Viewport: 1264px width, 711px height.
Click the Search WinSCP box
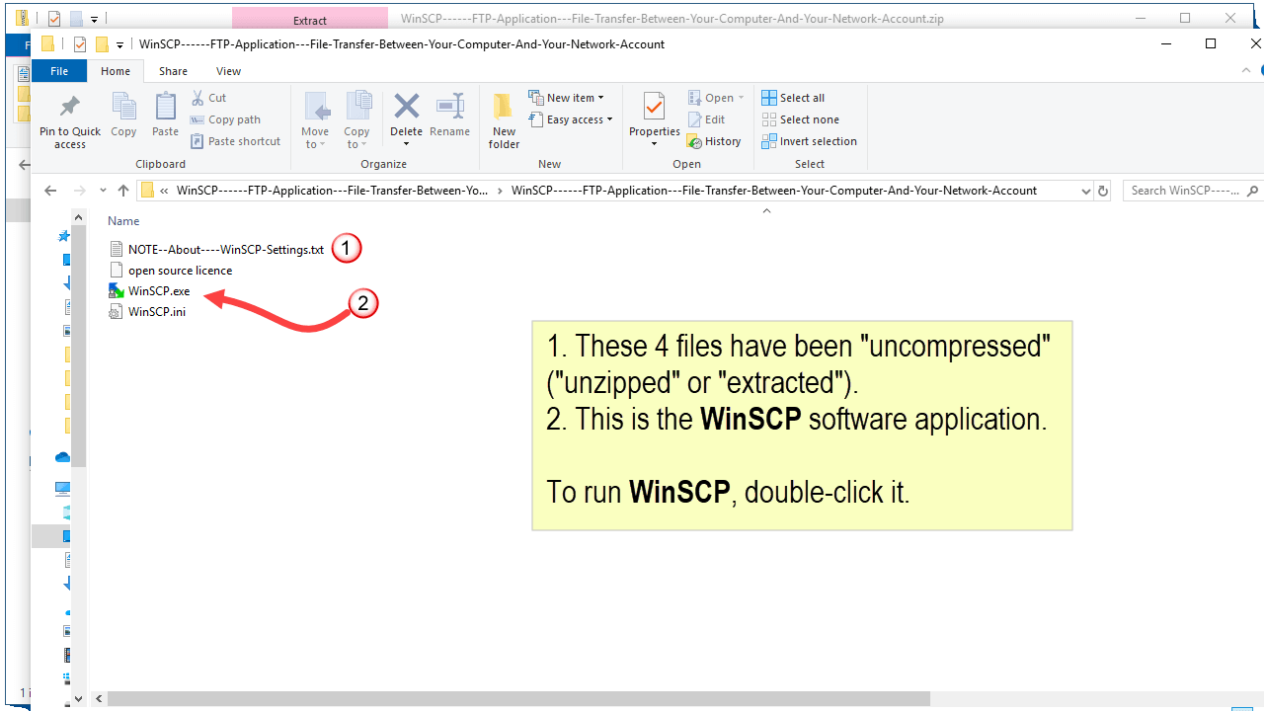pos(1192,191)
